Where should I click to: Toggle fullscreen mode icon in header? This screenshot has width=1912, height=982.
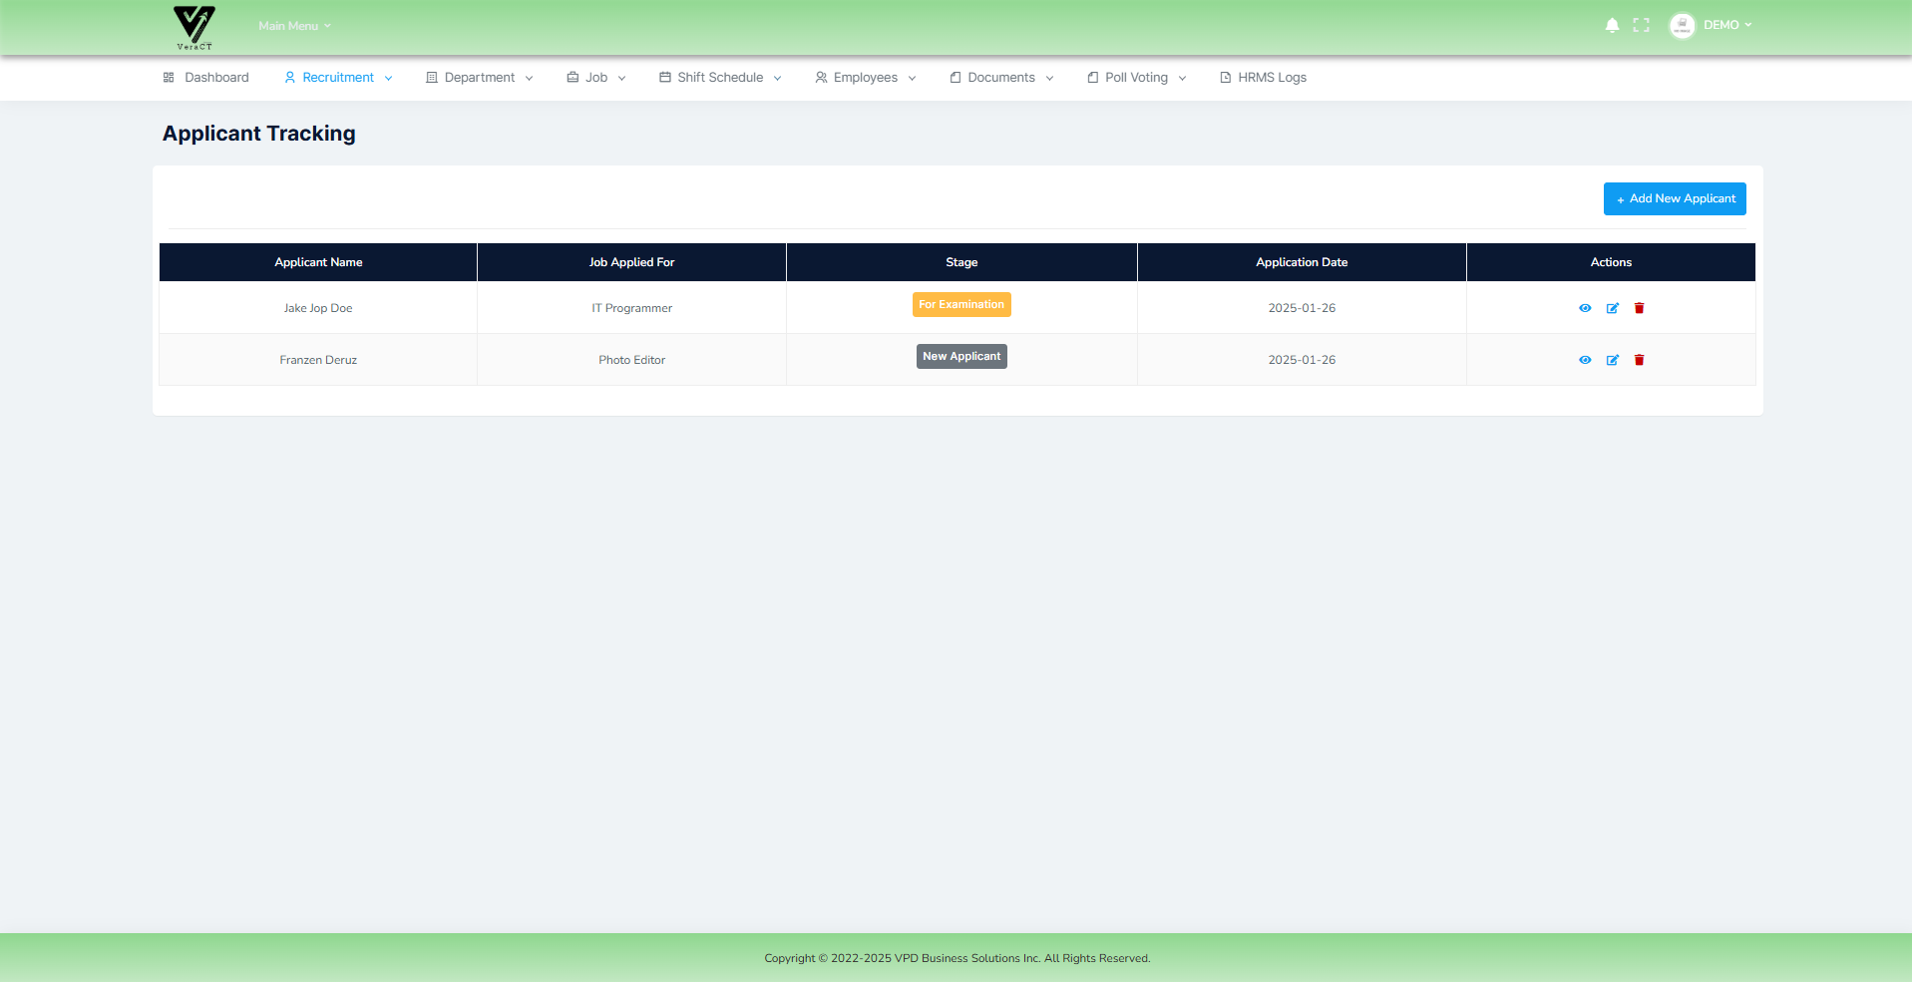pyautogui.click(x=1641, y=25)
